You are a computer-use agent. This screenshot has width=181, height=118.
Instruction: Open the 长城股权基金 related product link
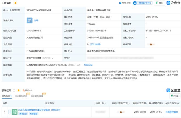coord(172,112)
